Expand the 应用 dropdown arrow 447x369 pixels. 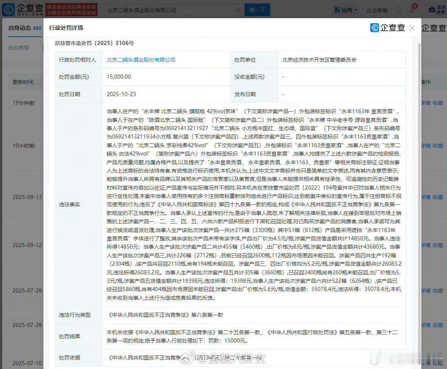(x=356, y=10)
